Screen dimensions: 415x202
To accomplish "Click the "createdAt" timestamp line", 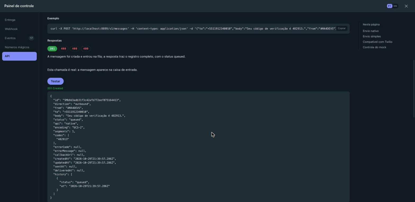I will coord(84,159).
